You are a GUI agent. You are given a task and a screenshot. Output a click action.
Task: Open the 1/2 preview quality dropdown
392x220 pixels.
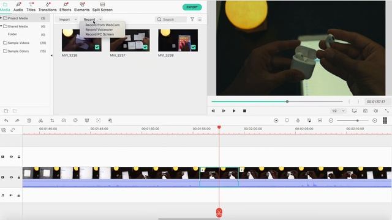[x=338, y=111]
